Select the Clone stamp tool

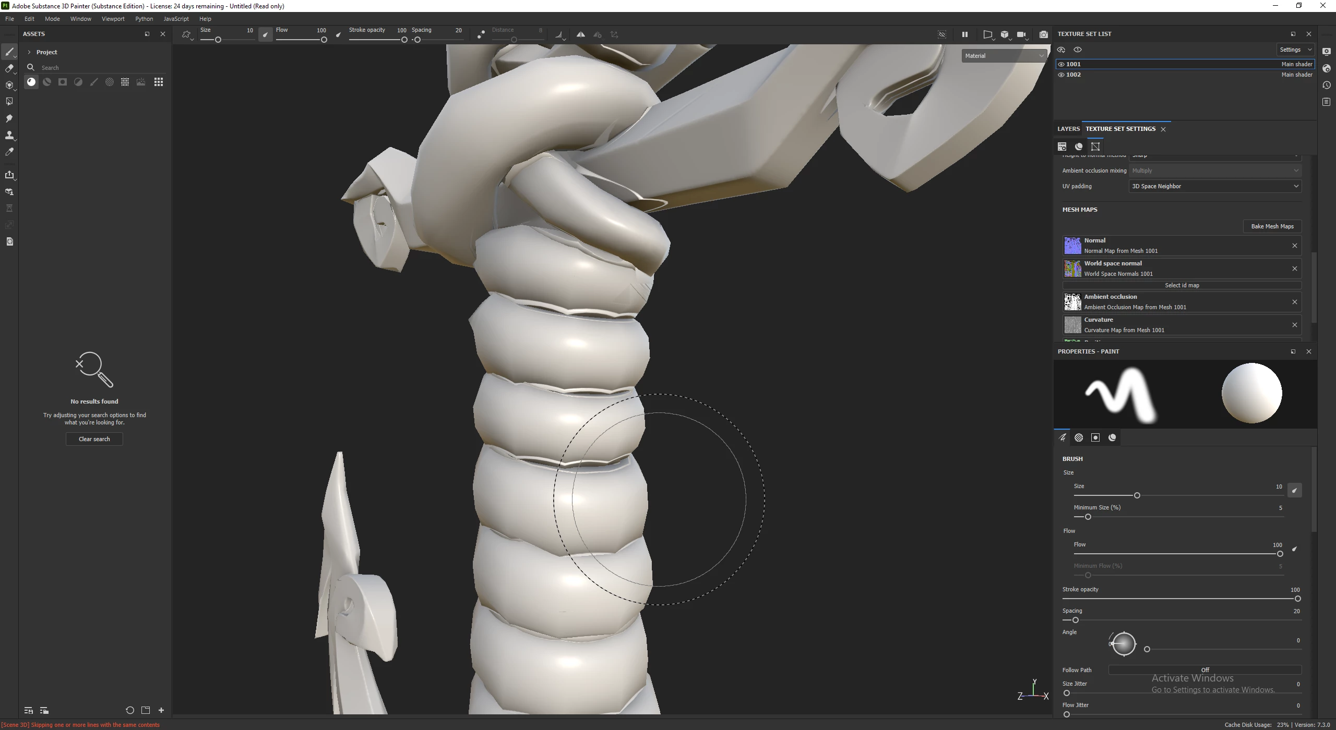click(9, 135)
